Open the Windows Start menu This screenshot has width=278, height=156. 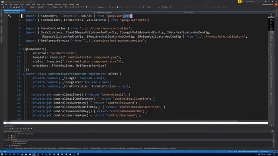coord(2,154)
